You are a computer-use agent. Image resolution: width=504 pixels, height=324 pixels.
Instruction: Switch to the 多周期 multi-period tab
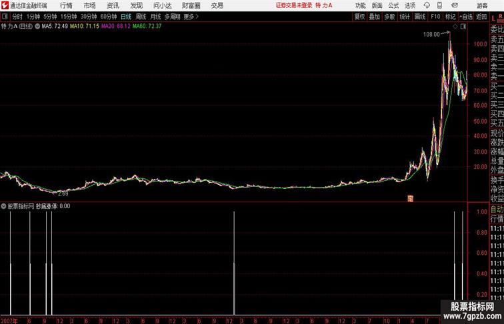pos(172,17)
